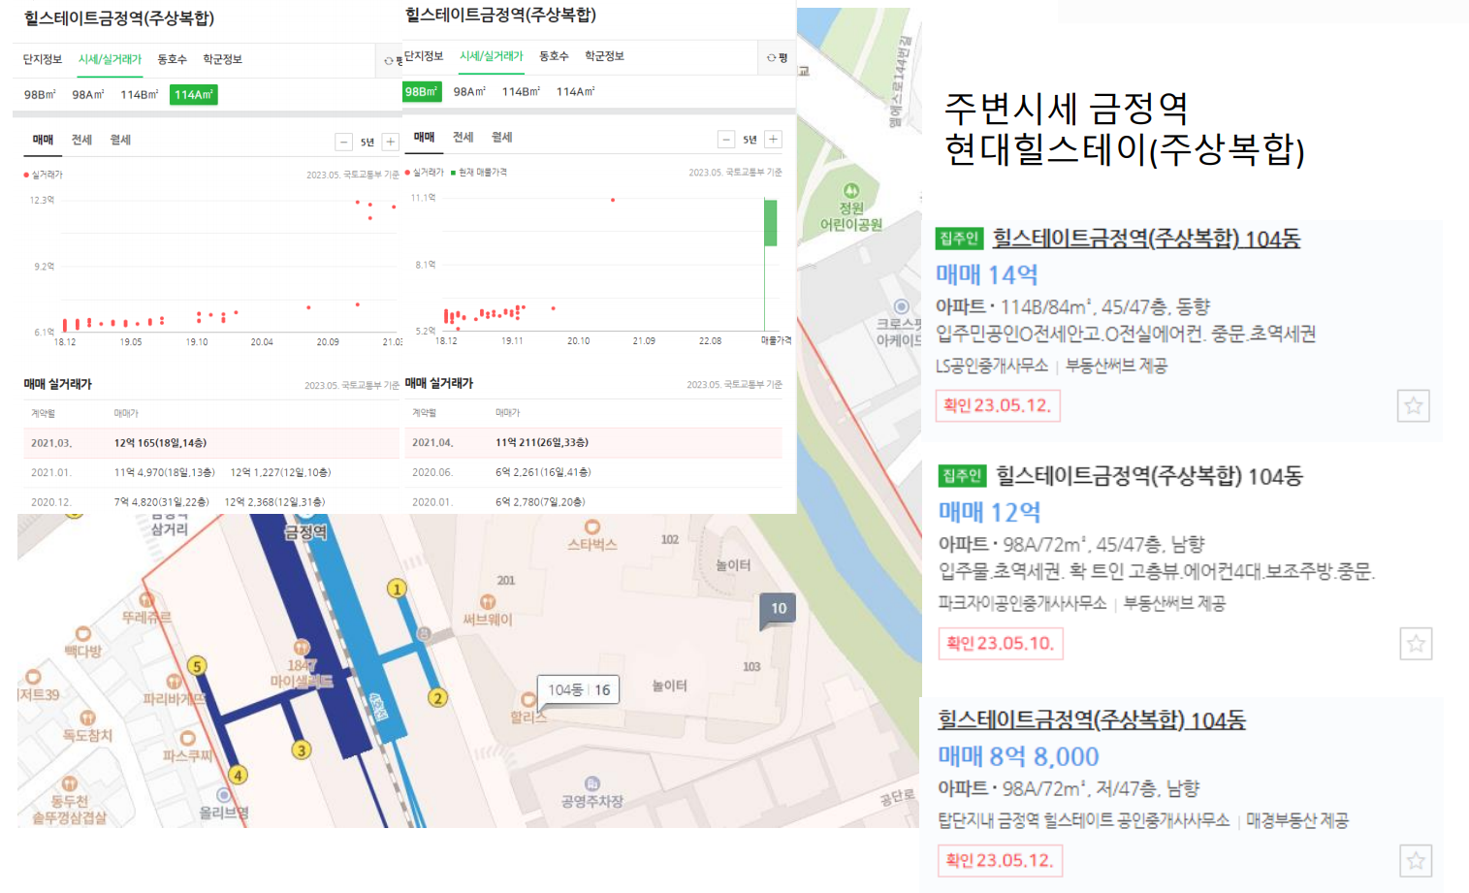Click 파스쿠찌 cafe icon on map
1469x893 pixels.
point(188,738)
